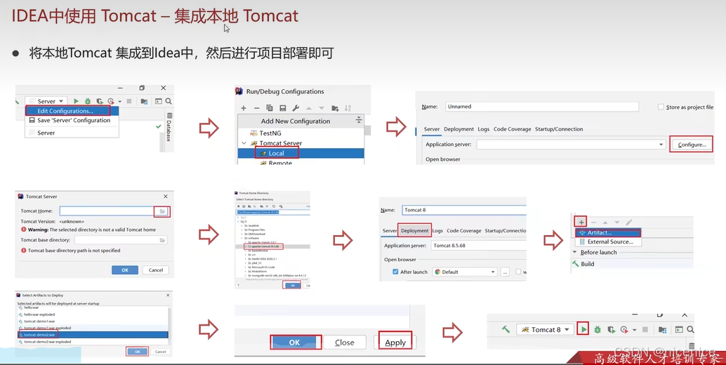Select Save 'Server' Configuration menu item
The height and width of the screenshot is (365, 726).
(72, 120)
